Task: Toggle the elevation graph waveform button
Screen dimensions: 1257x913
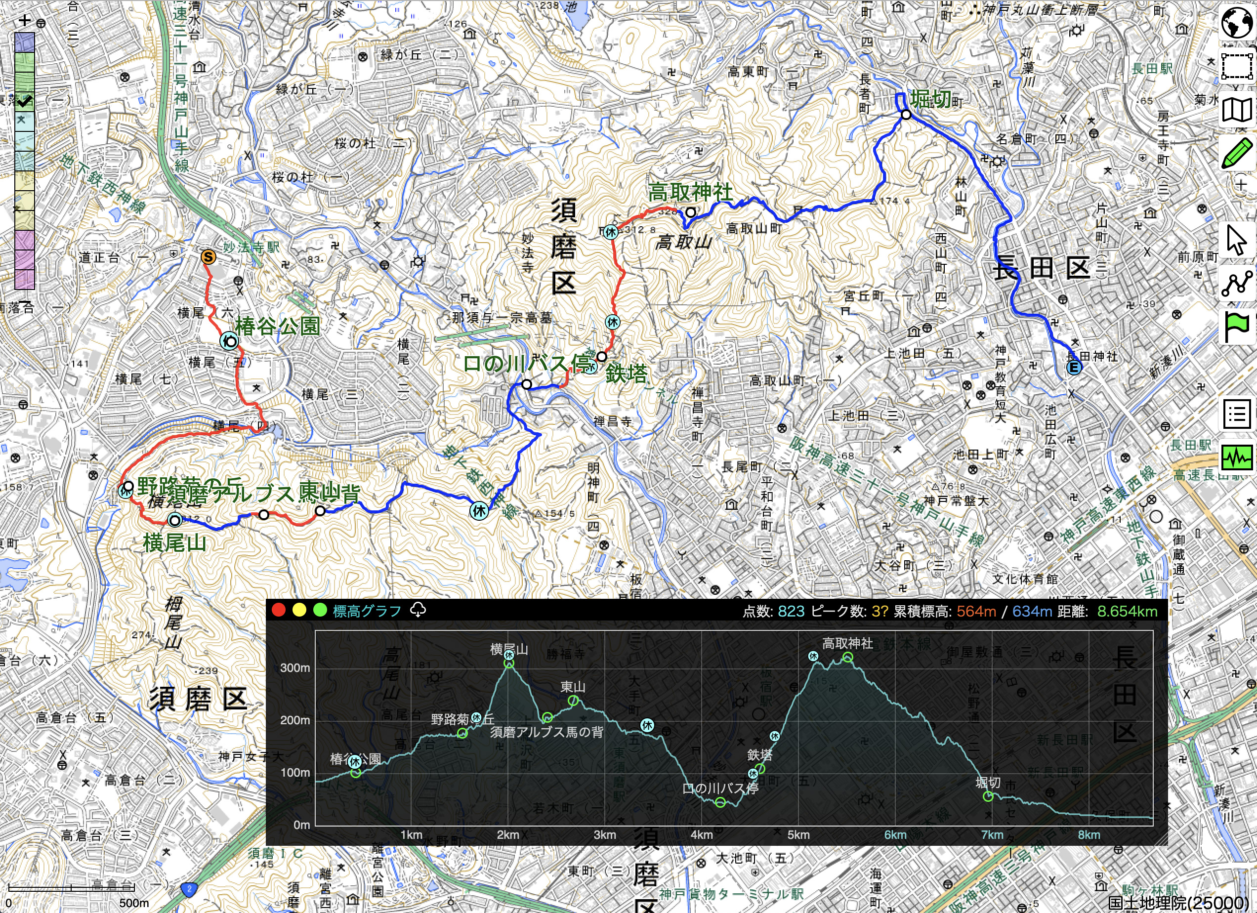Action: [x=1236, y=457]
